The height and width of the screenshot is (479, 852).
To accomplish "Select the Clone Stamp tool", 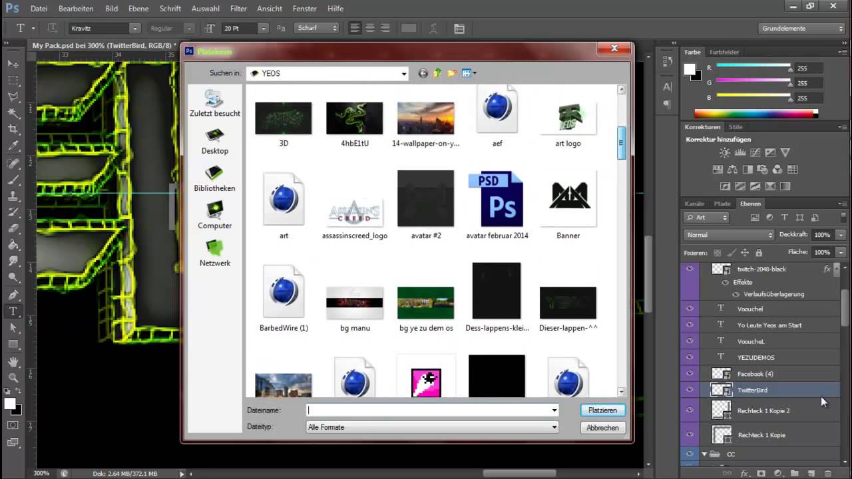I will (x=13, y=196).
